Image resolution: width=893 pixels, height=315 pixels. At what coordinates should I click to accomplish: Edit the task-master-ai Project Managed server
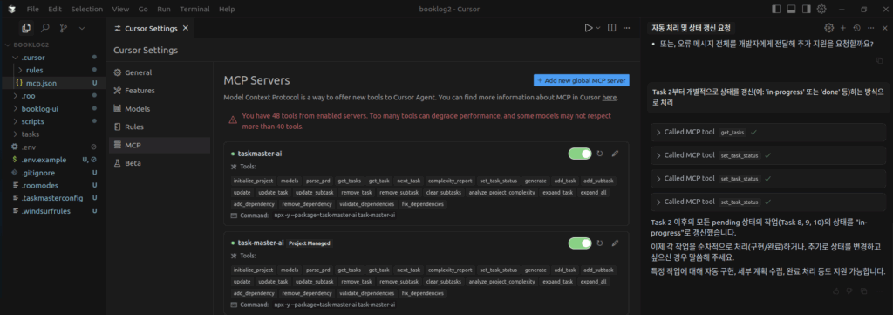pyautogui.click(x=615, y=243)
